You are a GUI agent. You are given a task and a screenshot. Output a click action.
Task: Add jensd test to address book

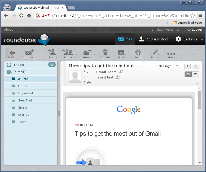pos(118,77)
